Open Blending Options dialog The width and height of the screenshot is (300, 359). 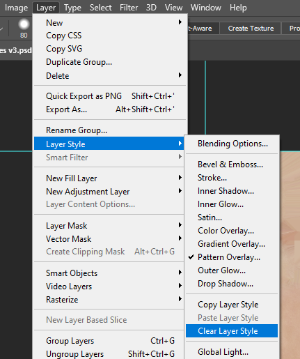click(x=232, y=144)
